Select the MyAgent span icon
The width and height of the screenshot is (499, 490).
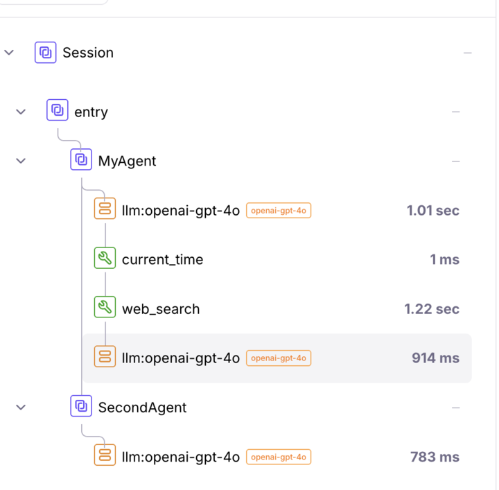pos(81,160)
